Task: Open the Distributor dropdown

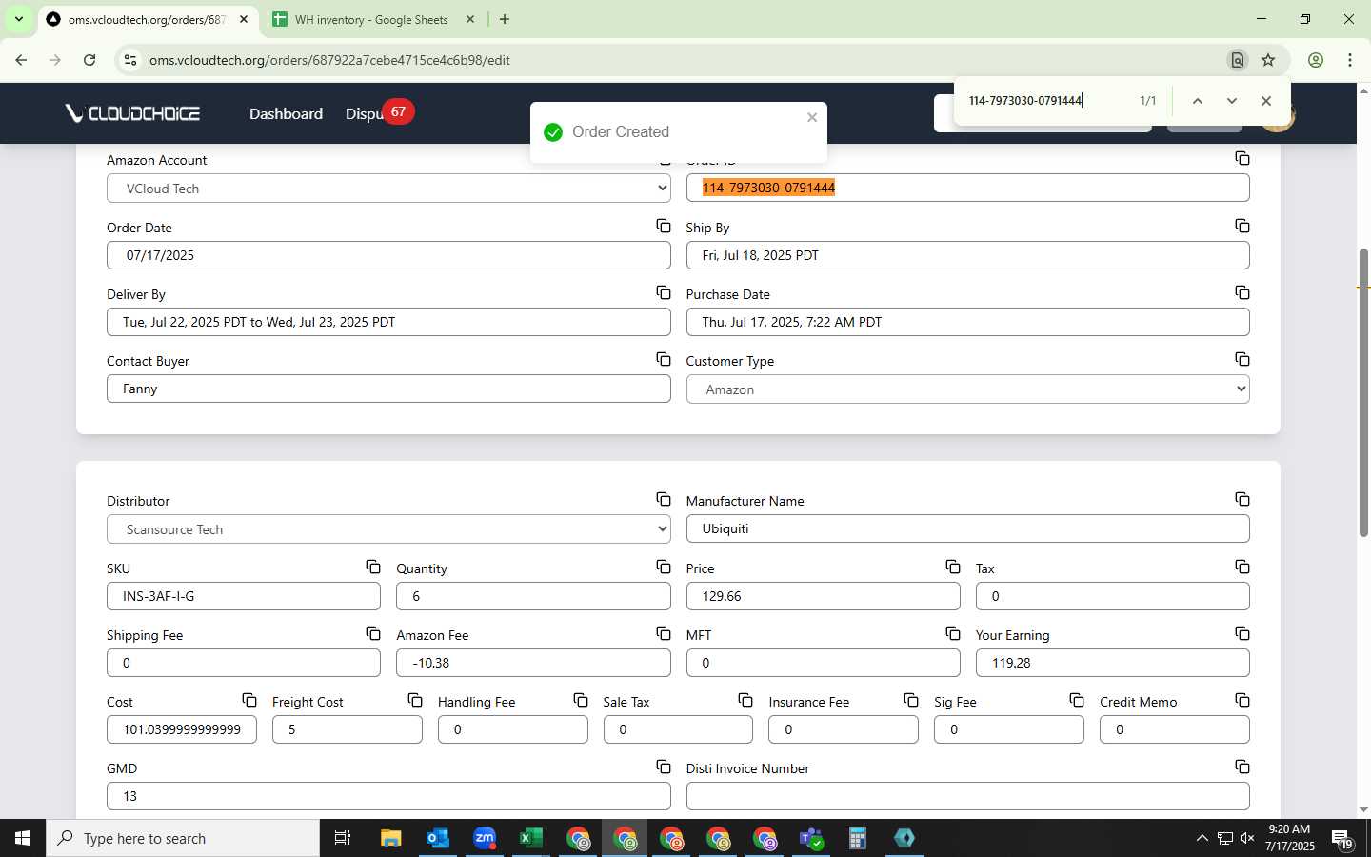Action: point(388,528)
